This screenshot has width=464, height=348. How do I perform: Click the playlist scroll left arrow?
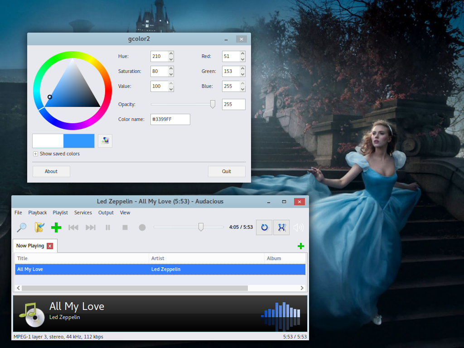click(18, 288)
